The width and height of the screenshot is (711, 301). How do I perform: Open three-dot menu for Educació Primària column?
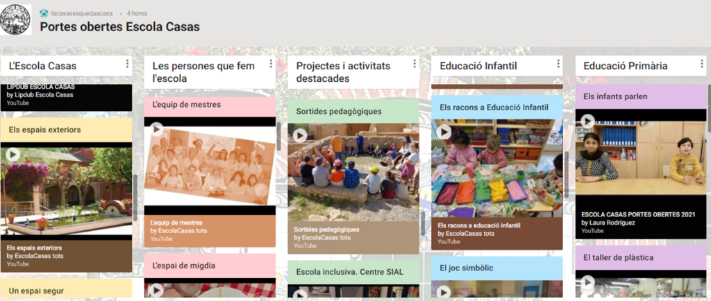point(701,64)
